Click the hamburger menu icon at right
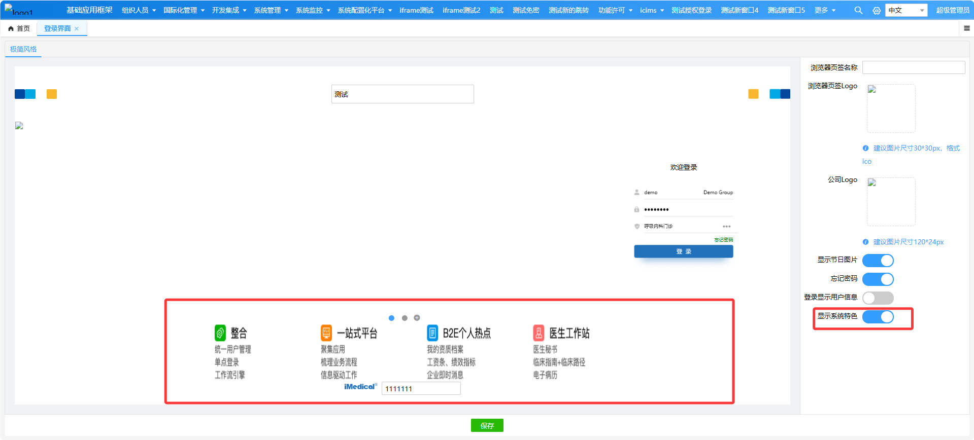Viewport: 974px width, 440px height. [966, 28]
